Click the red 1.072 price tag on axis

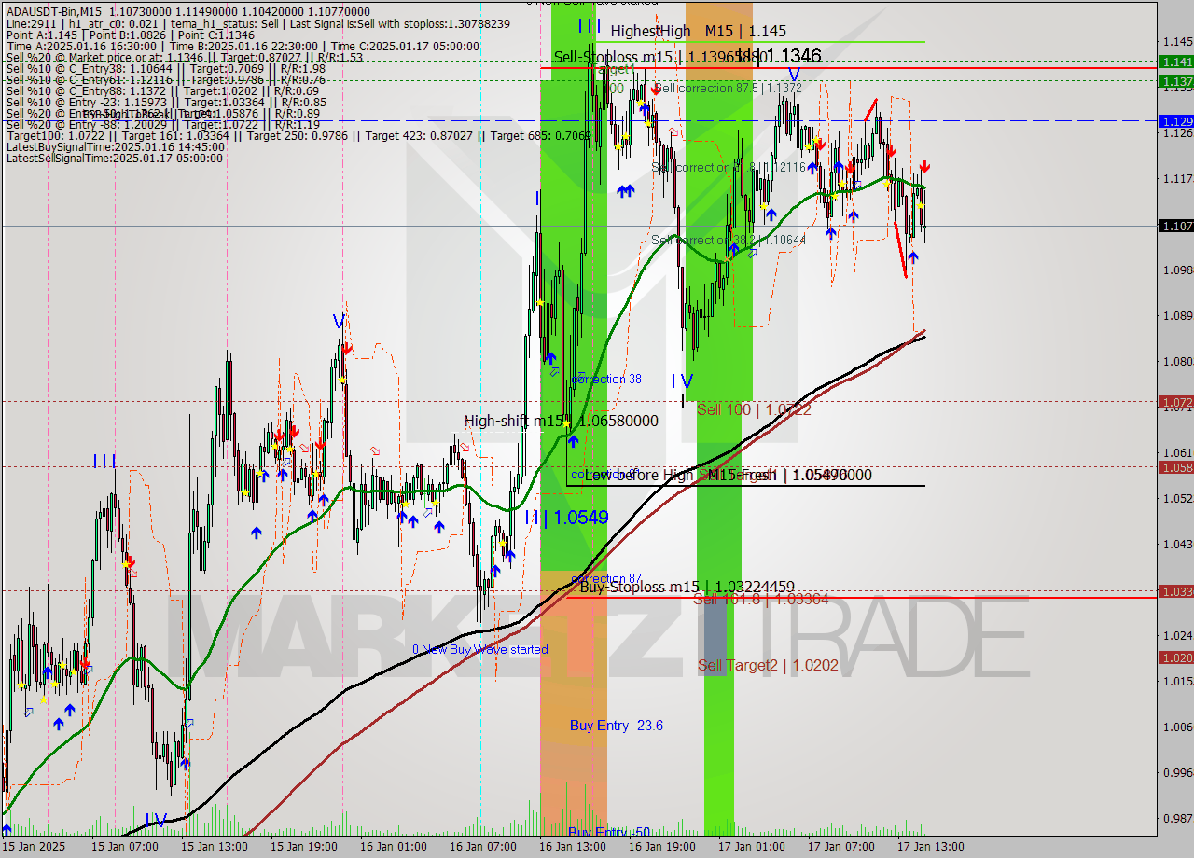click(x=1175, y=402)
